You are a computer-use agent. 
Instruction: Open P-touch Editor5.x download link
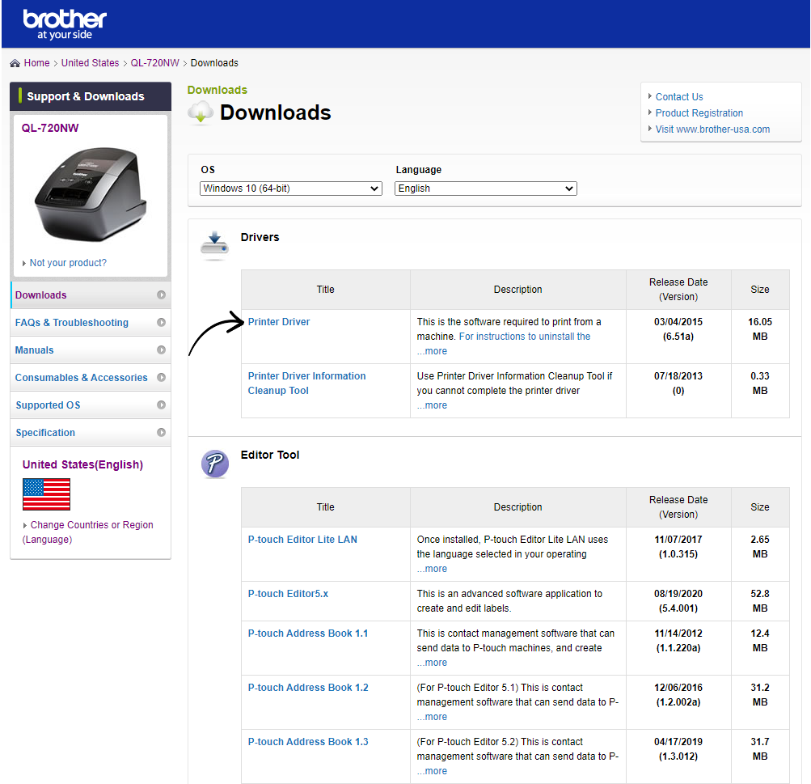point(288,594)
